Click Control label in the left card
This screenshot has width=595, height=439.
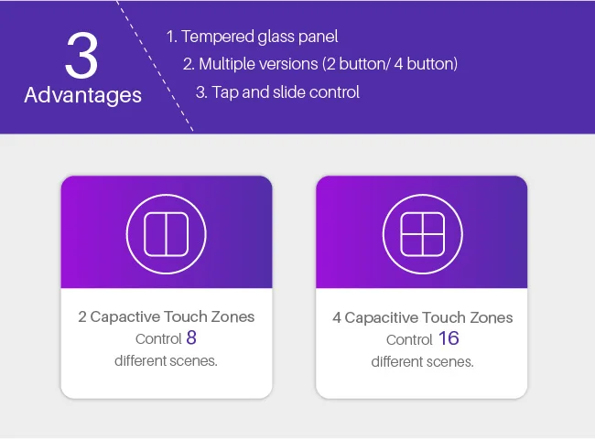(x=158, y=339)
